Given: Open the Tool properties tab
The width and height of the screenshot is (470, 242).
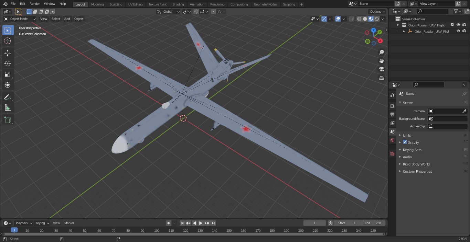Looking at the screenshot, I should (392, 95).
